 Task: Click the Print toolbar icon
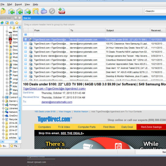pyautogui.click(x=44, y=11)
